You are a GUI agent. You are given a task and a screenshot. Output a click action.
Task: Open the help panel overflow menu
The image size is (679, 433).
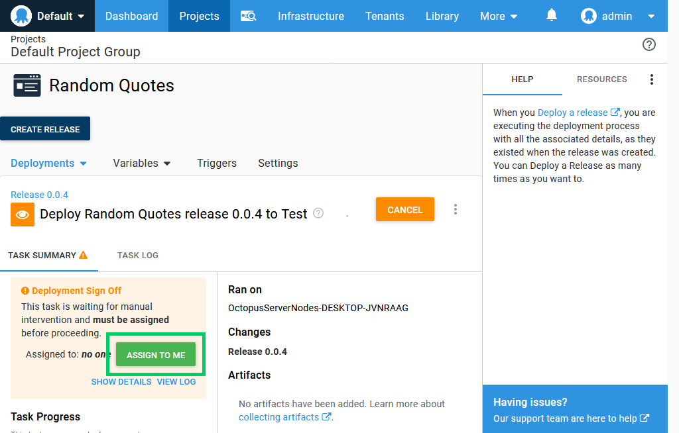point(651,79)
